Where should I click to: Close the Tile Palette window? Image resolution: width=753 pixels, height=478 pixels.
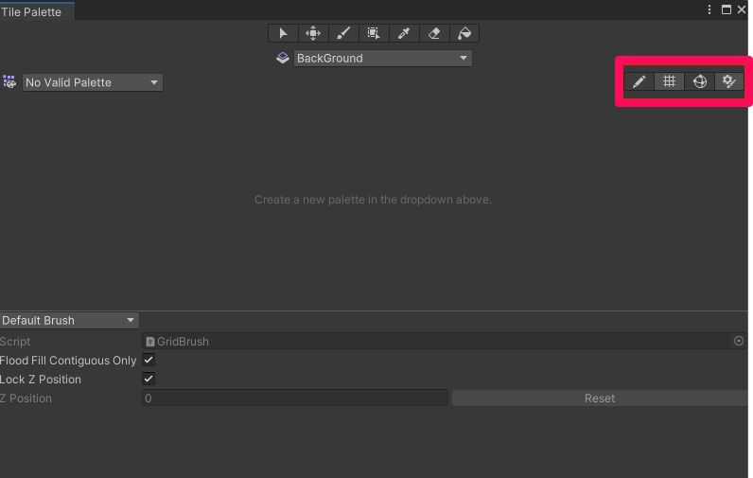click(x=742, y=9)
